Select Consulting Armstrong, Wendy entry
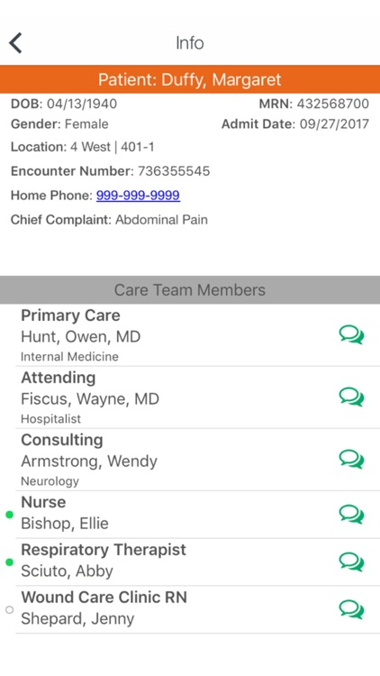The image size is (380, 676). [x=198, y=460]
